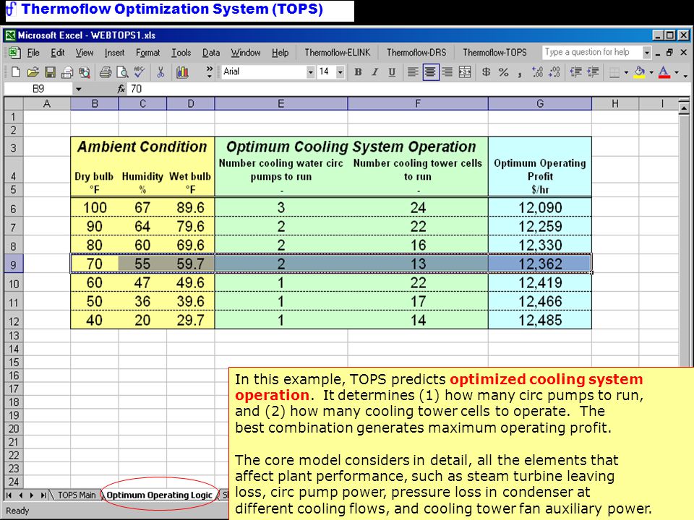Apply comma style

point(519,73)
